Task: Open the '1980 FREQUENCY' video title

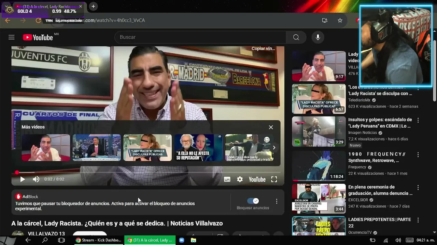Action: 377,157
